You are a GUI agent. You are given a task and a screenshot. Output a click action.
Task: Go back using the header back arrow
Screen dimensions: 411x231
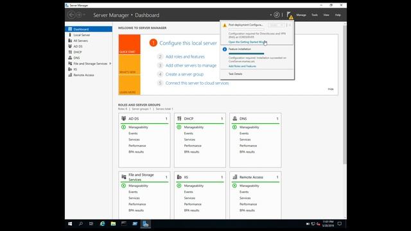71,15
